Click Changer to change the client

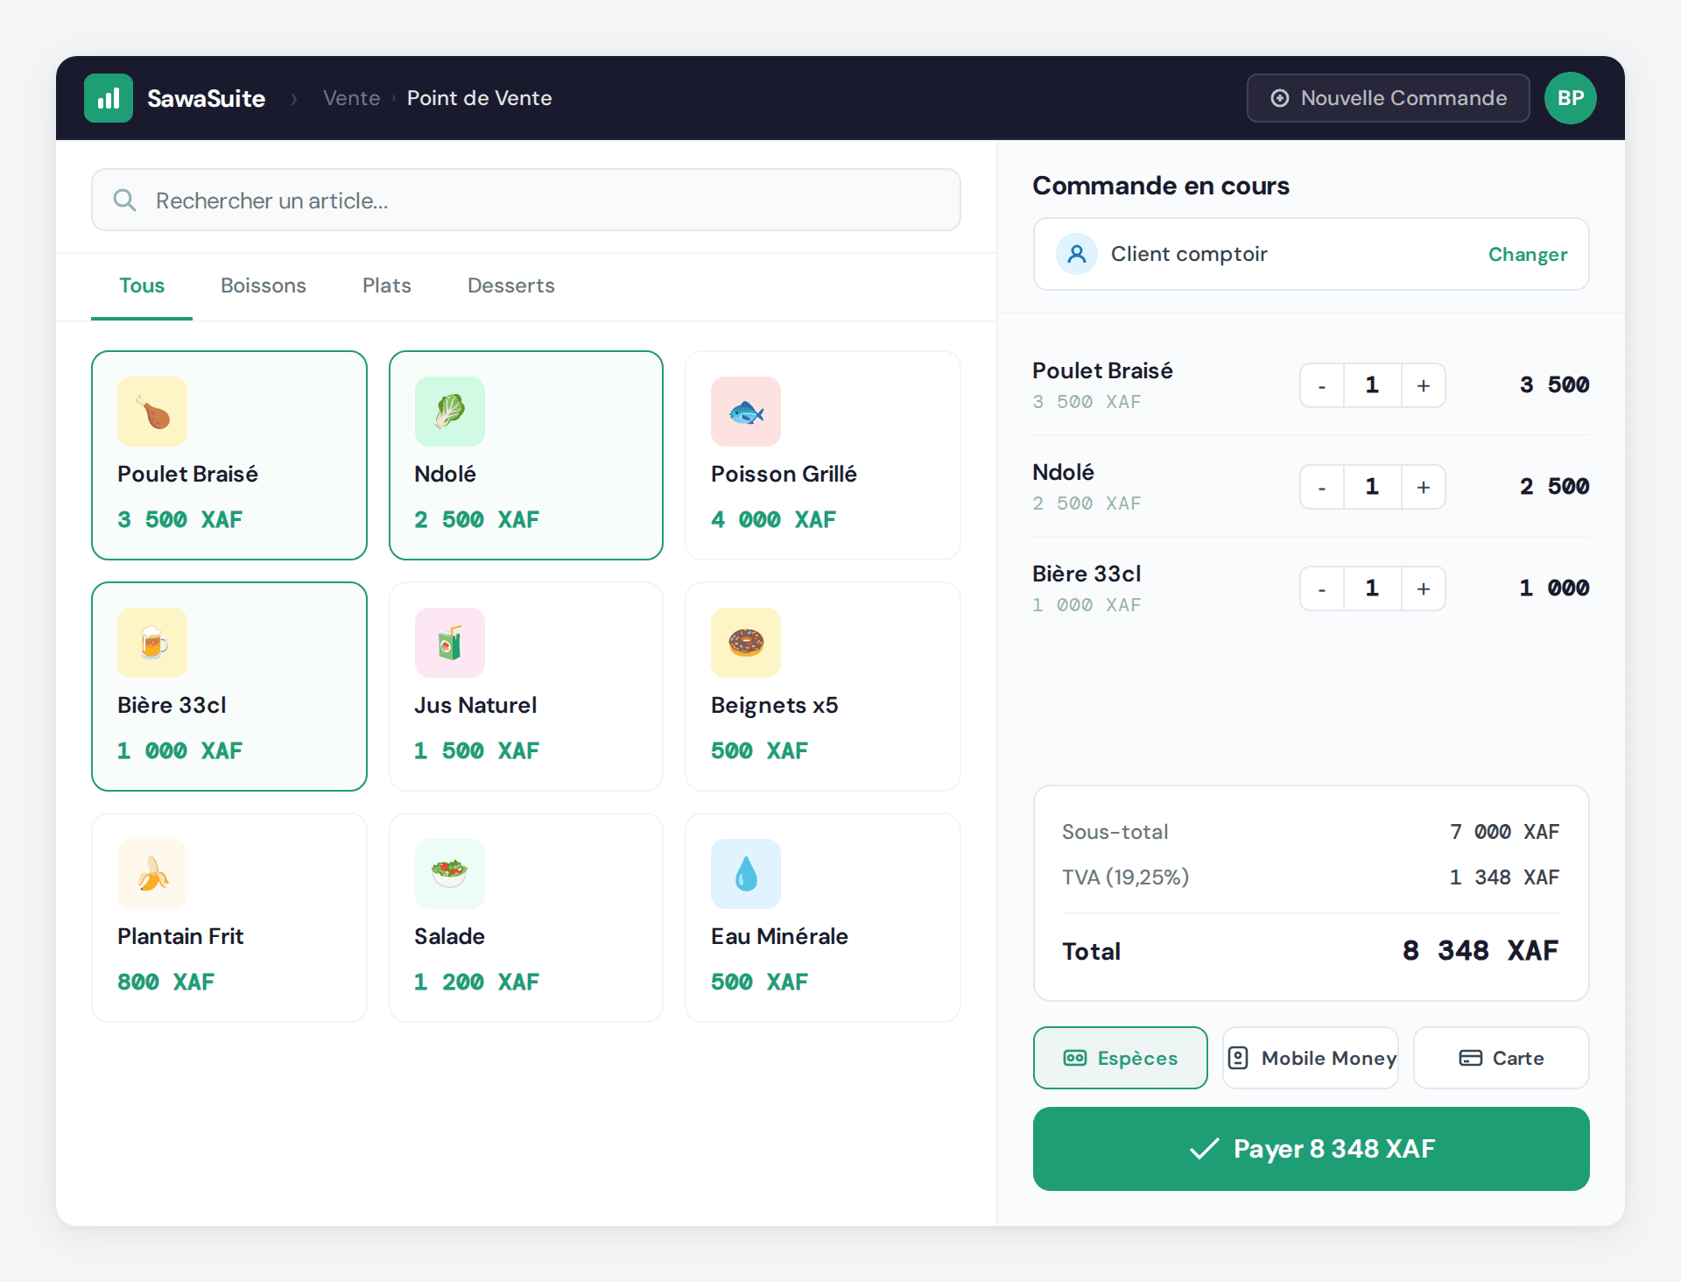tap(1528, 254)
